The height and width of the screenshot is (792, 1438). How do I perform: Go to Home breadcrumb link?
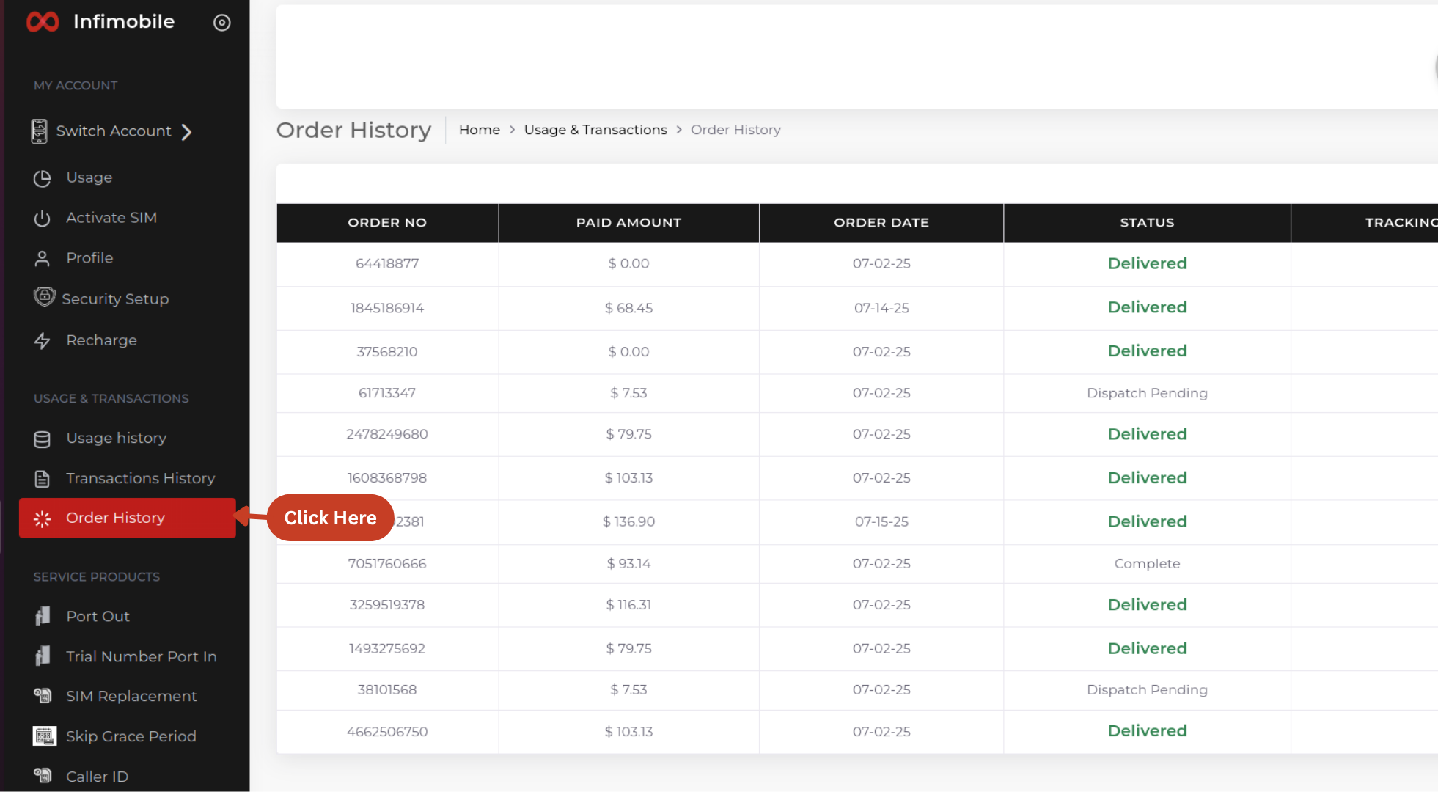click(479, 130)
